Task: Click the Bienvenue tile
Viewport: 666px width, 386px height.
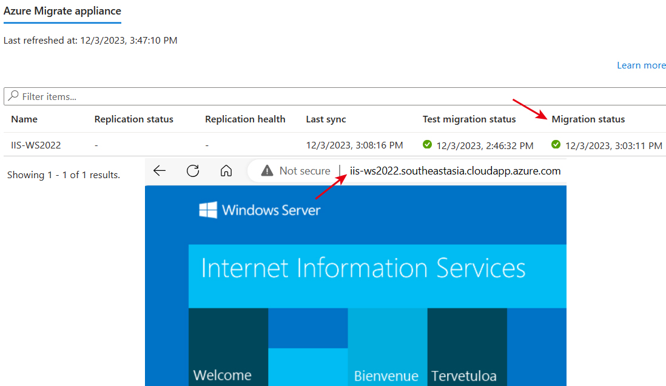Action: coord(388,347)
